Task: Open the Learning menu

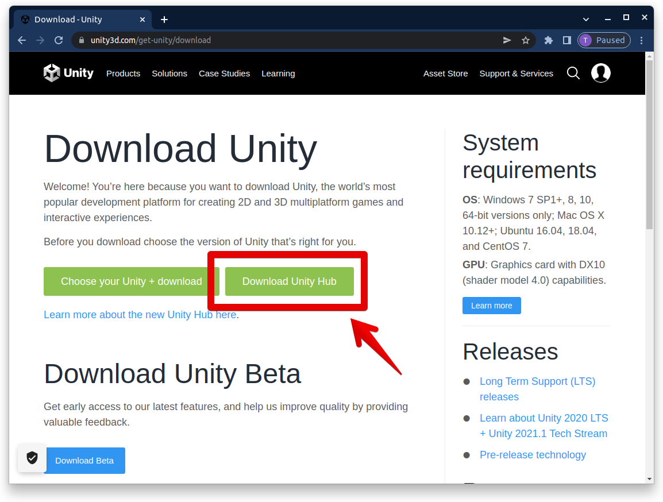Action: tap(278, 74)
